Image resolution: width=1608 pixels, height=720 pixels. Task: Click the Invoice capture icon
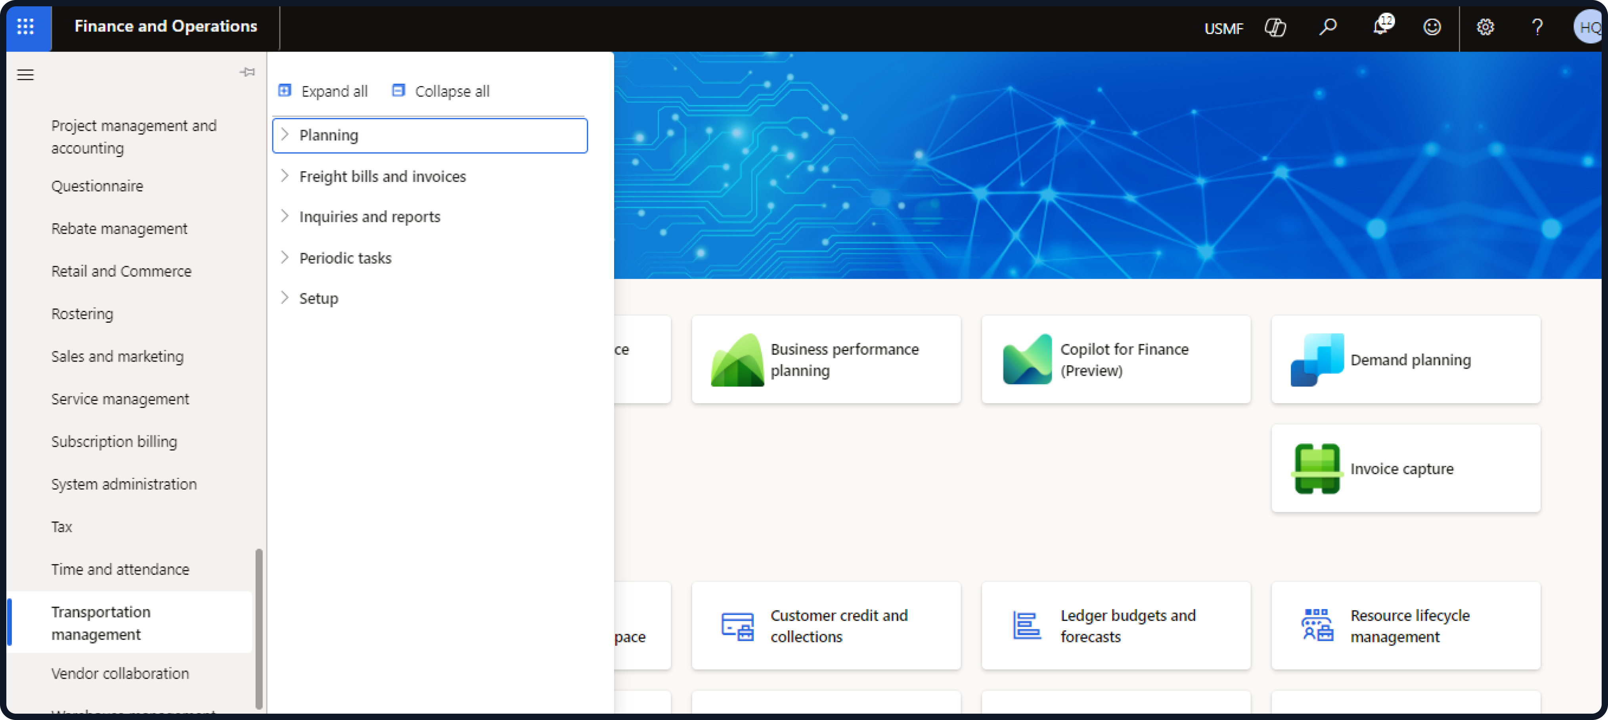1317,468
